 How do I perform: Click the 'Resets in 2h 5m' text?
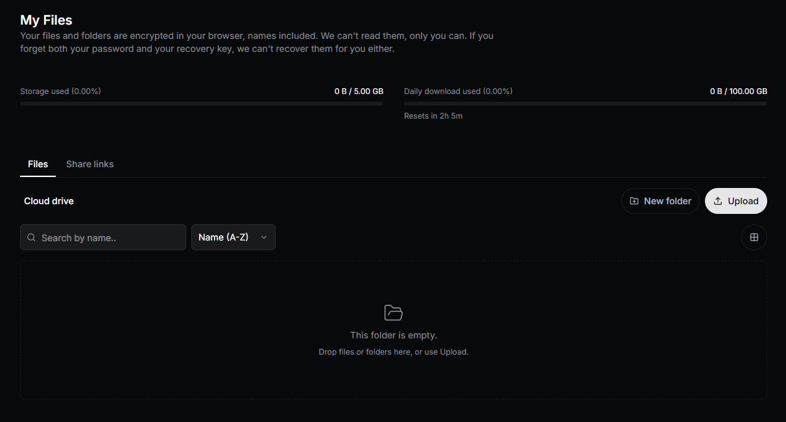pyautogui.click(x=433, y=116)
